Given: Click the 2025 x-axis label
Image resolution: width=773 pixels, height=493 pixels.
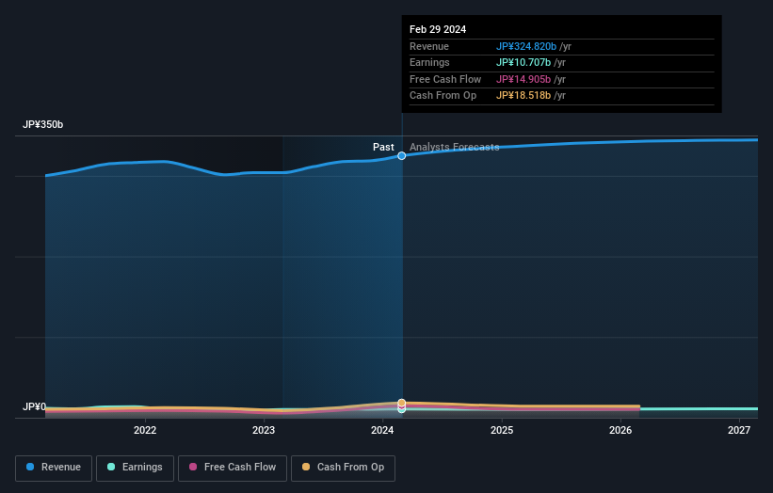Looking at the screenshot, I should (x=502, y=430).
